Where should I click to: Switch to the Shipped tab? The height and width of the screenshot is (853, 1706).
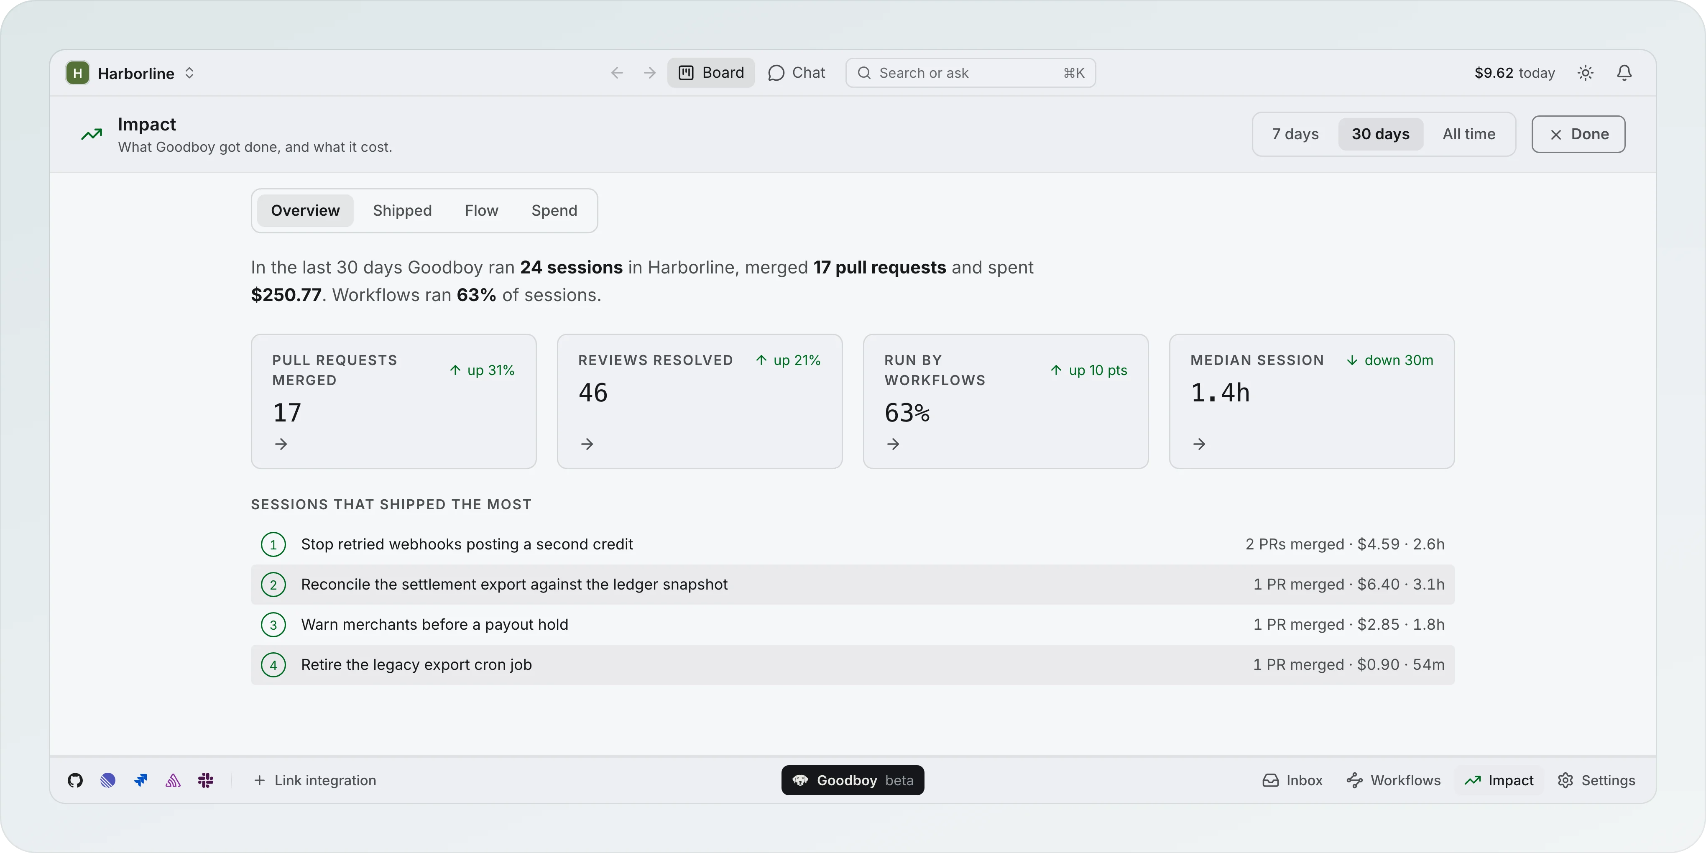pos(402,211)
